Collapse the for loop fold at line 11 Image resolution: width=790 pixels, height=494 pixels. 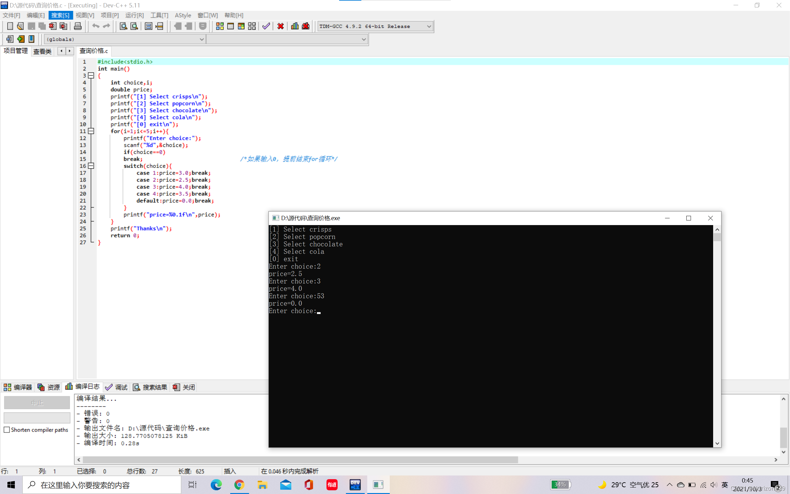coord(91,131)
